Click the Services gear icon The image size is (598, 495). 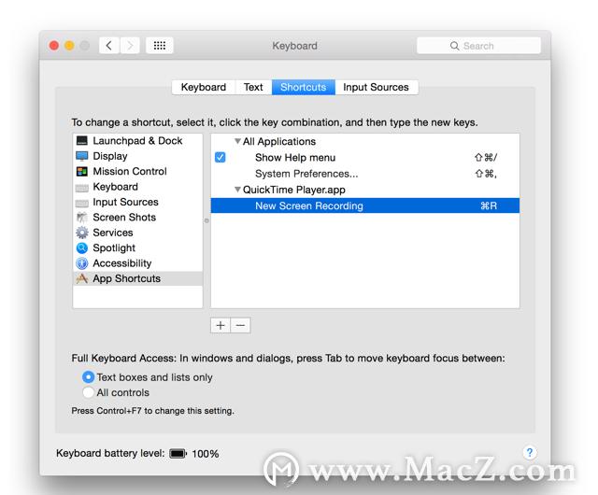tap(81, 233)
